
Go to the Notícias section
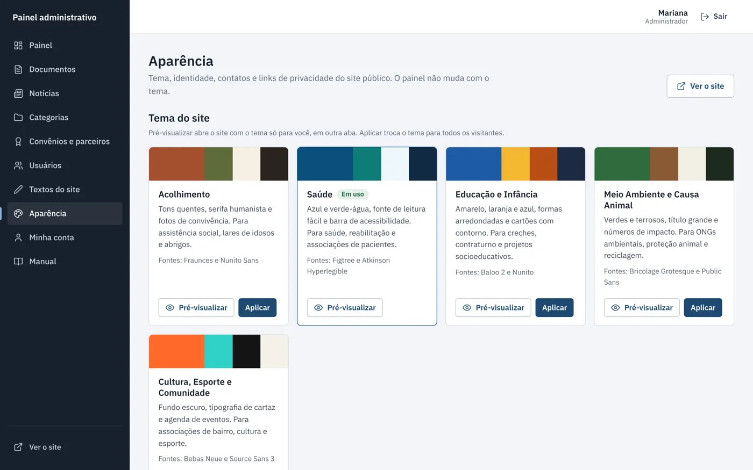[65, 93]
